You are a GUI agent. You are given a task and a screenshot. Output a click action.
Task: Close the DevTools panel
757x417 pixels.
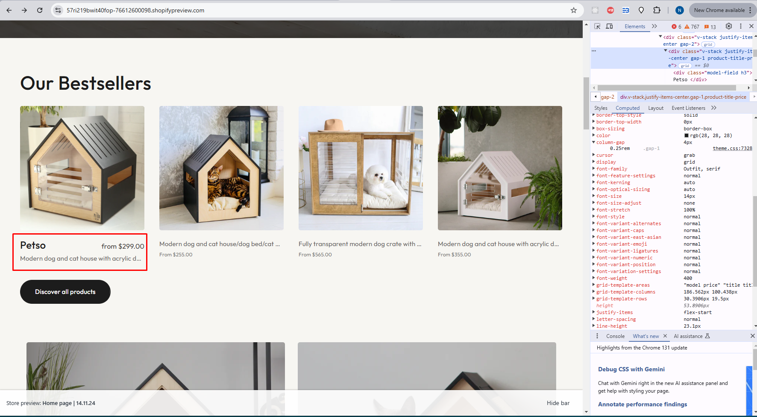751,26
